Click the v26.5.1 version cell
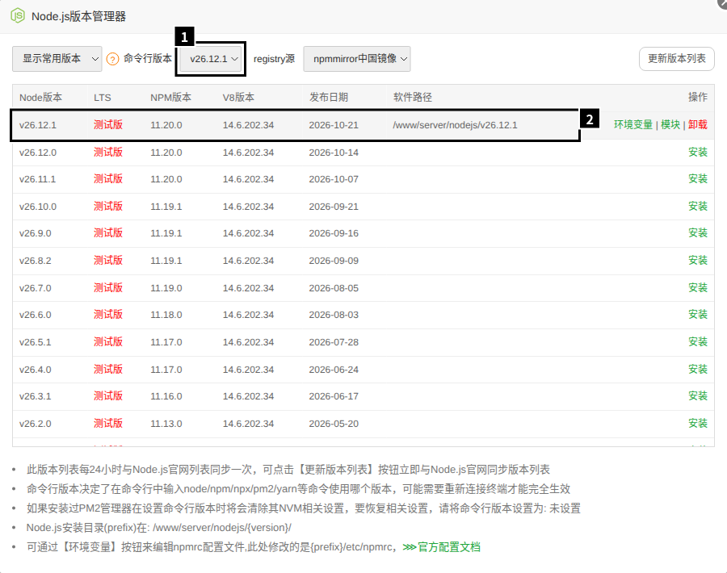 point(36,342)
